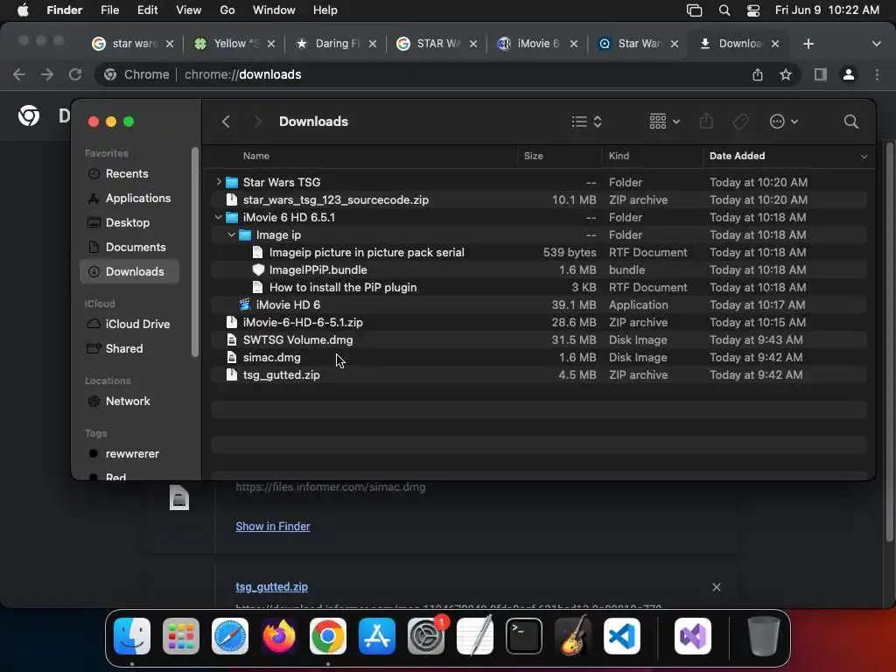This screenshot has width=896, height=672.
Task: Open Chrome three-dot menu
Action: (877, 74)
